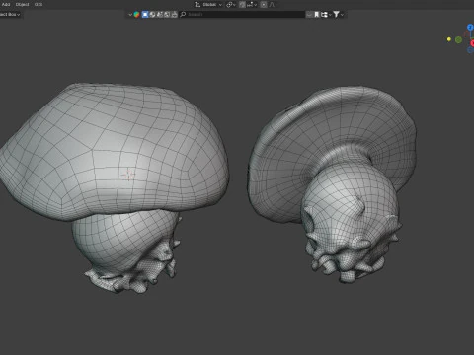The height and width of the screenshot is (355, 474).
Task: Toggle the snap magnet button
Action: point(242,5)
